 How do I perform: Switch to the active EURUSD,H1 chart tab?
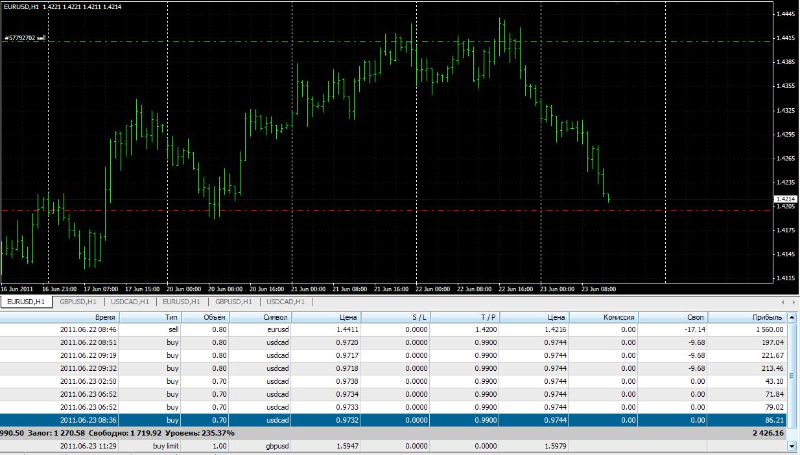[26, 302]
